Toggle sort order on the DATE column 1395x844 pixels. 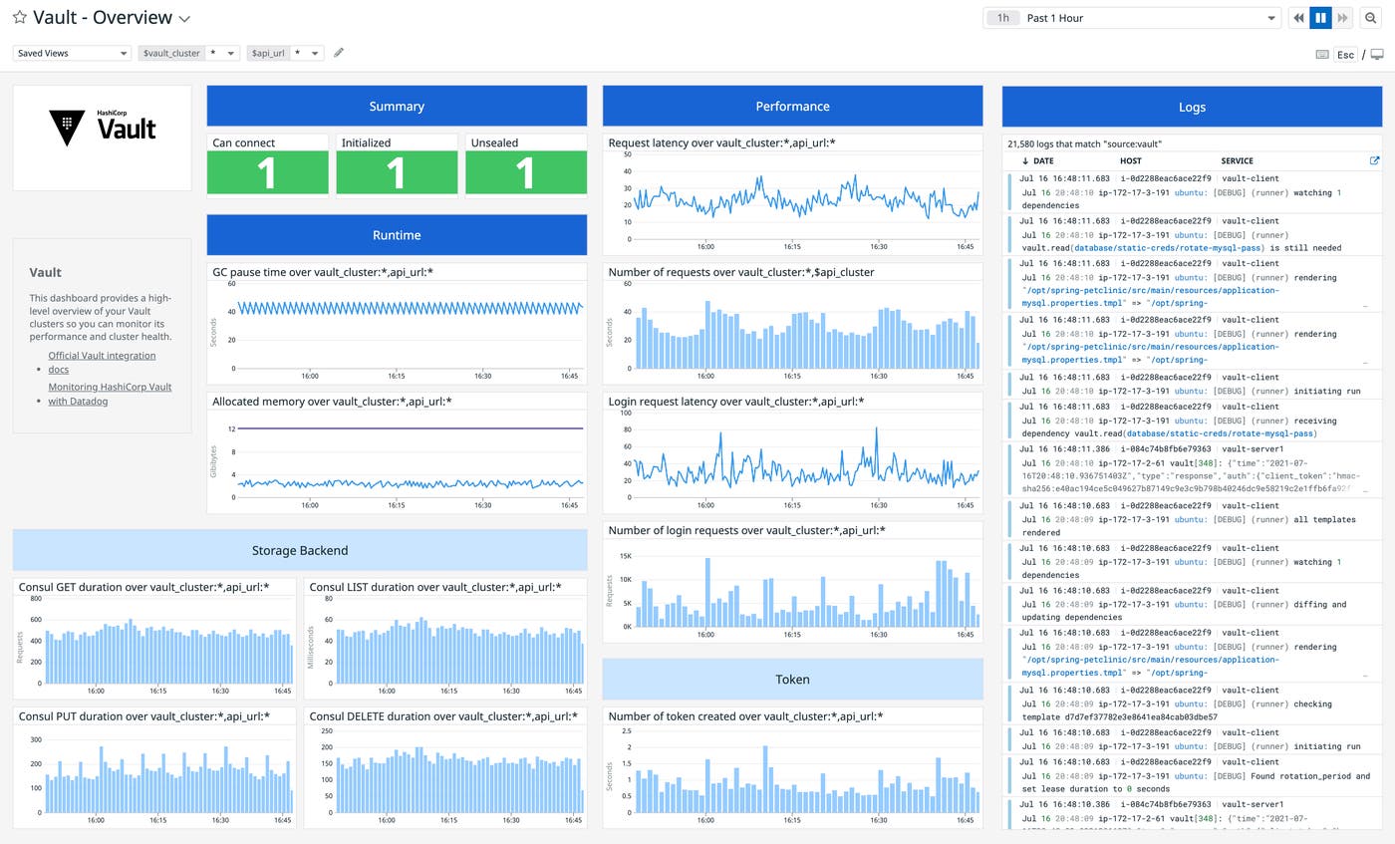1038,160
